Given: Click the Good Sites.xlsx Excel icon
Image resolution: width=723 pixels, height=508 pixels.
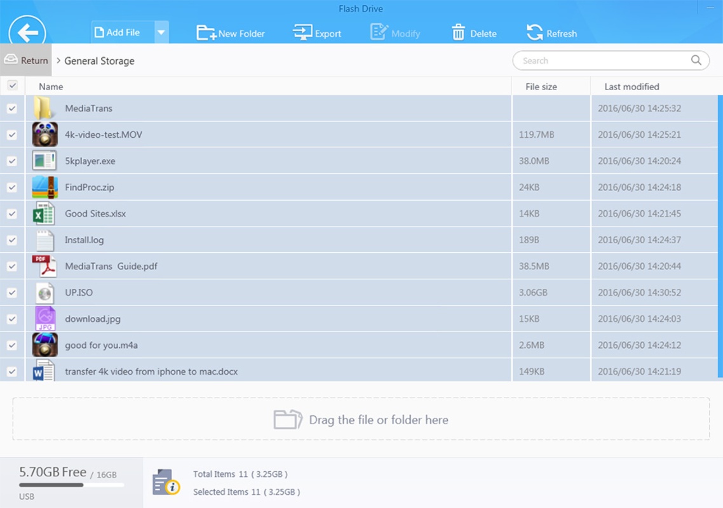Looking at the screenshot, I should click(x=44, y=214).
